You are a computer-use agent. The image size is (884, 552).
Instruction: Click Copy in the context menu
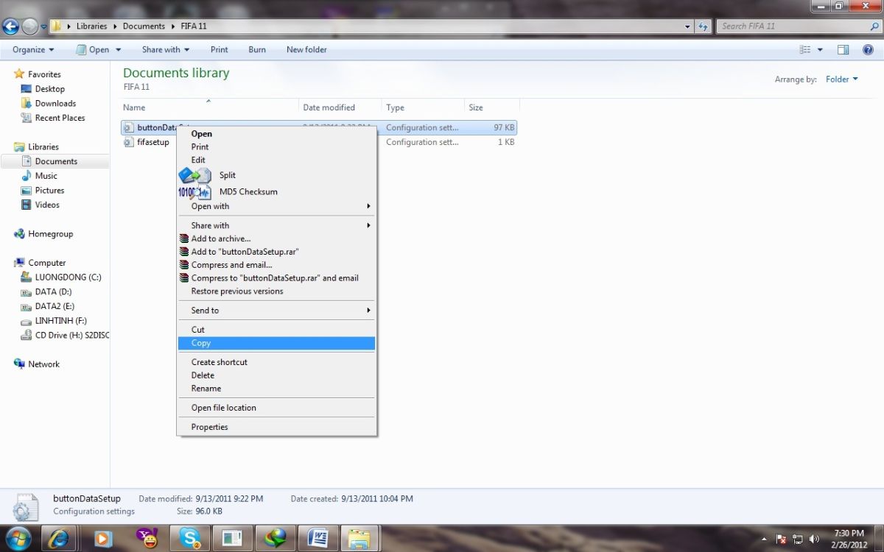tap(201, 343)
